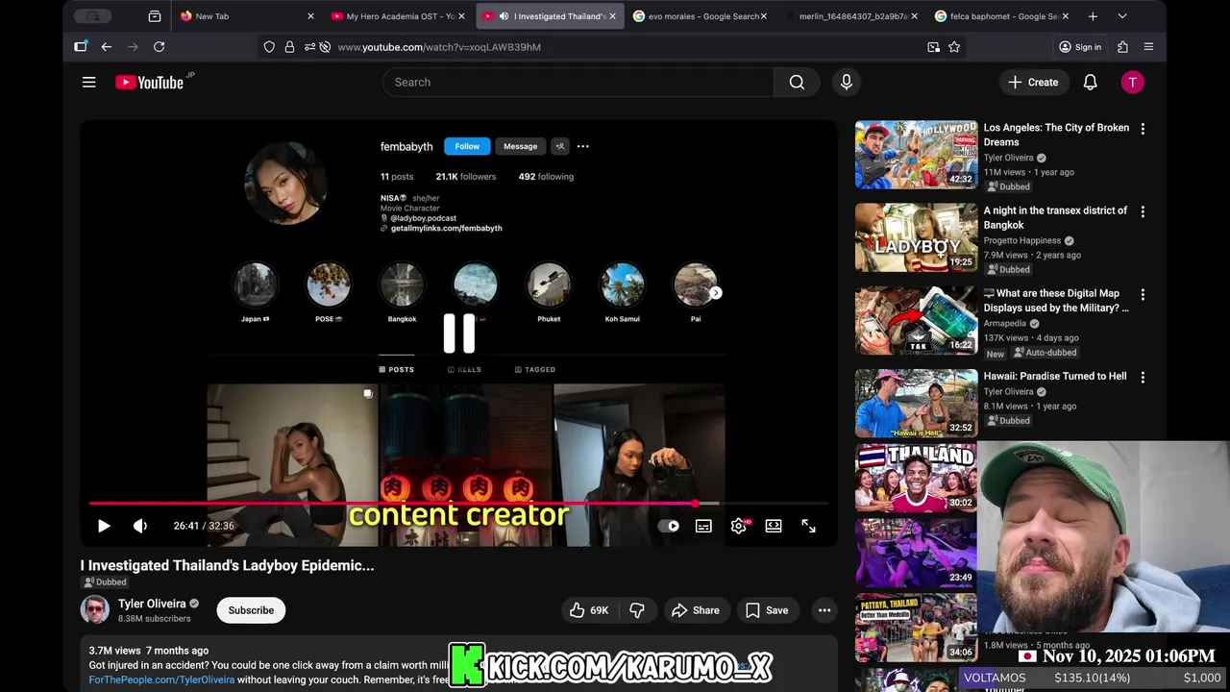
Task: Click the YouTube search magnifier button
Action: [797, 83]
